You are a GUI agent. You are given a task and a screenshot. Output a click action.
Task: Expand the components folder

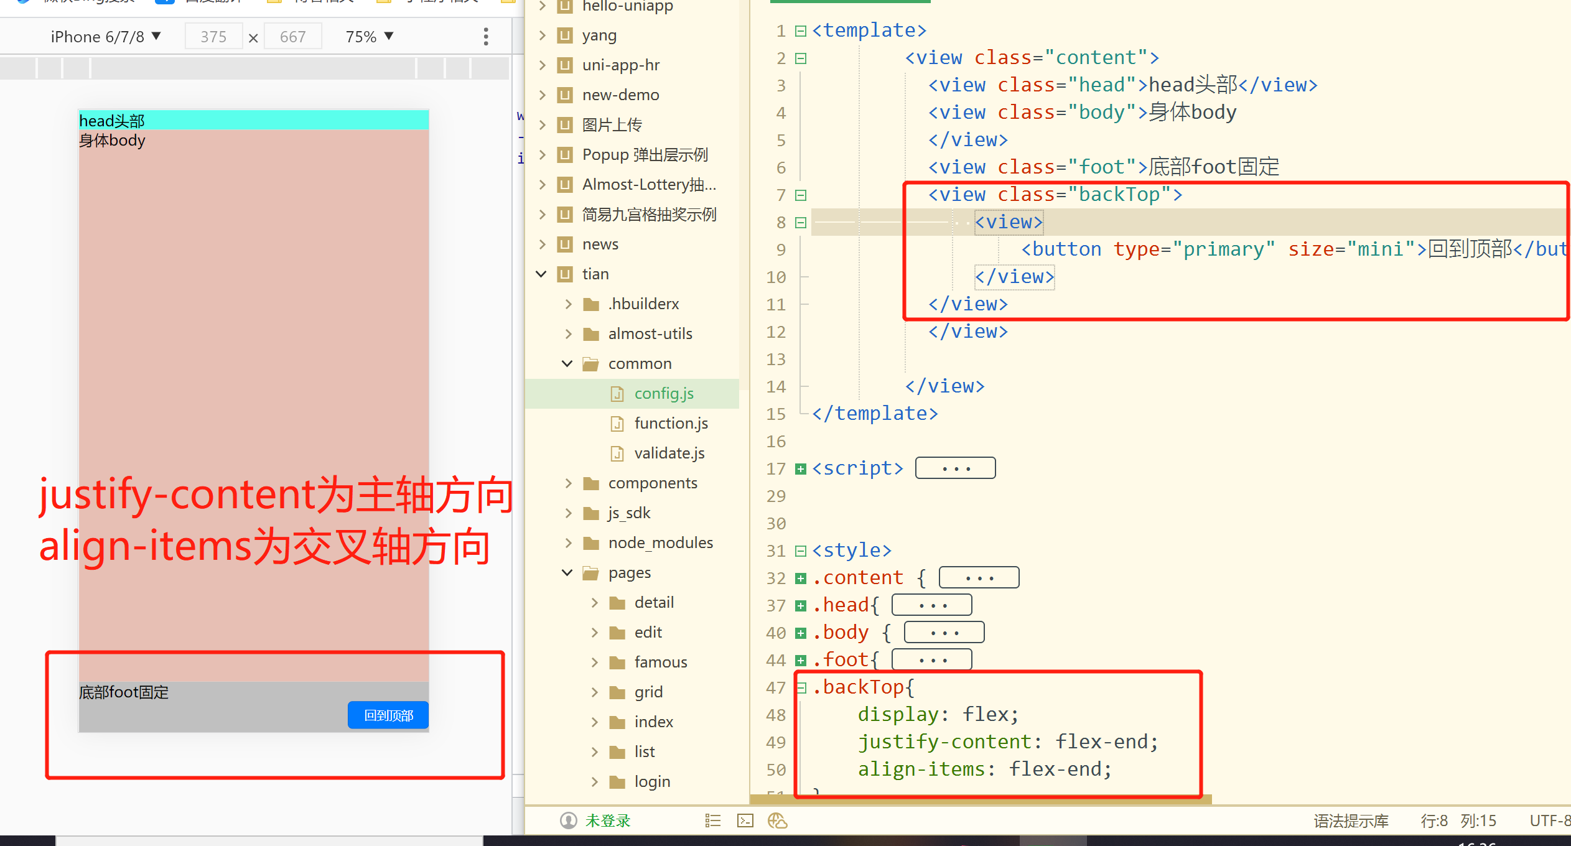tap(568, 483)
